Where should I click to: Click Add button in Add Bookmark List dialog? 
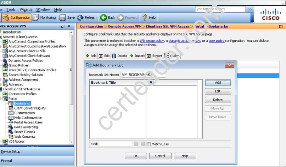click(218, 83)
